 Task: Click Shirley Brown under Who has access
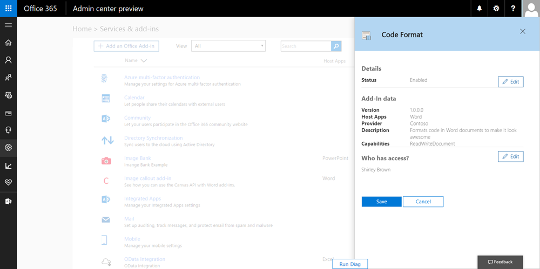(376, 170)
